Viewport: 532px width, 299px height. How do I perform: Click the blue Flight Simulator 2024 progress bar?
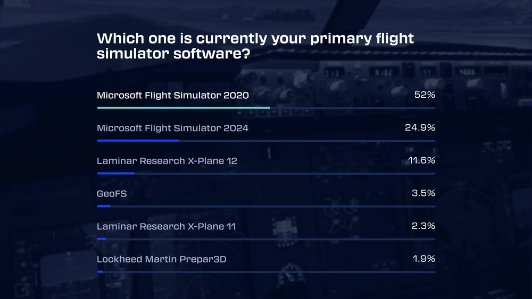click(138, 141)
